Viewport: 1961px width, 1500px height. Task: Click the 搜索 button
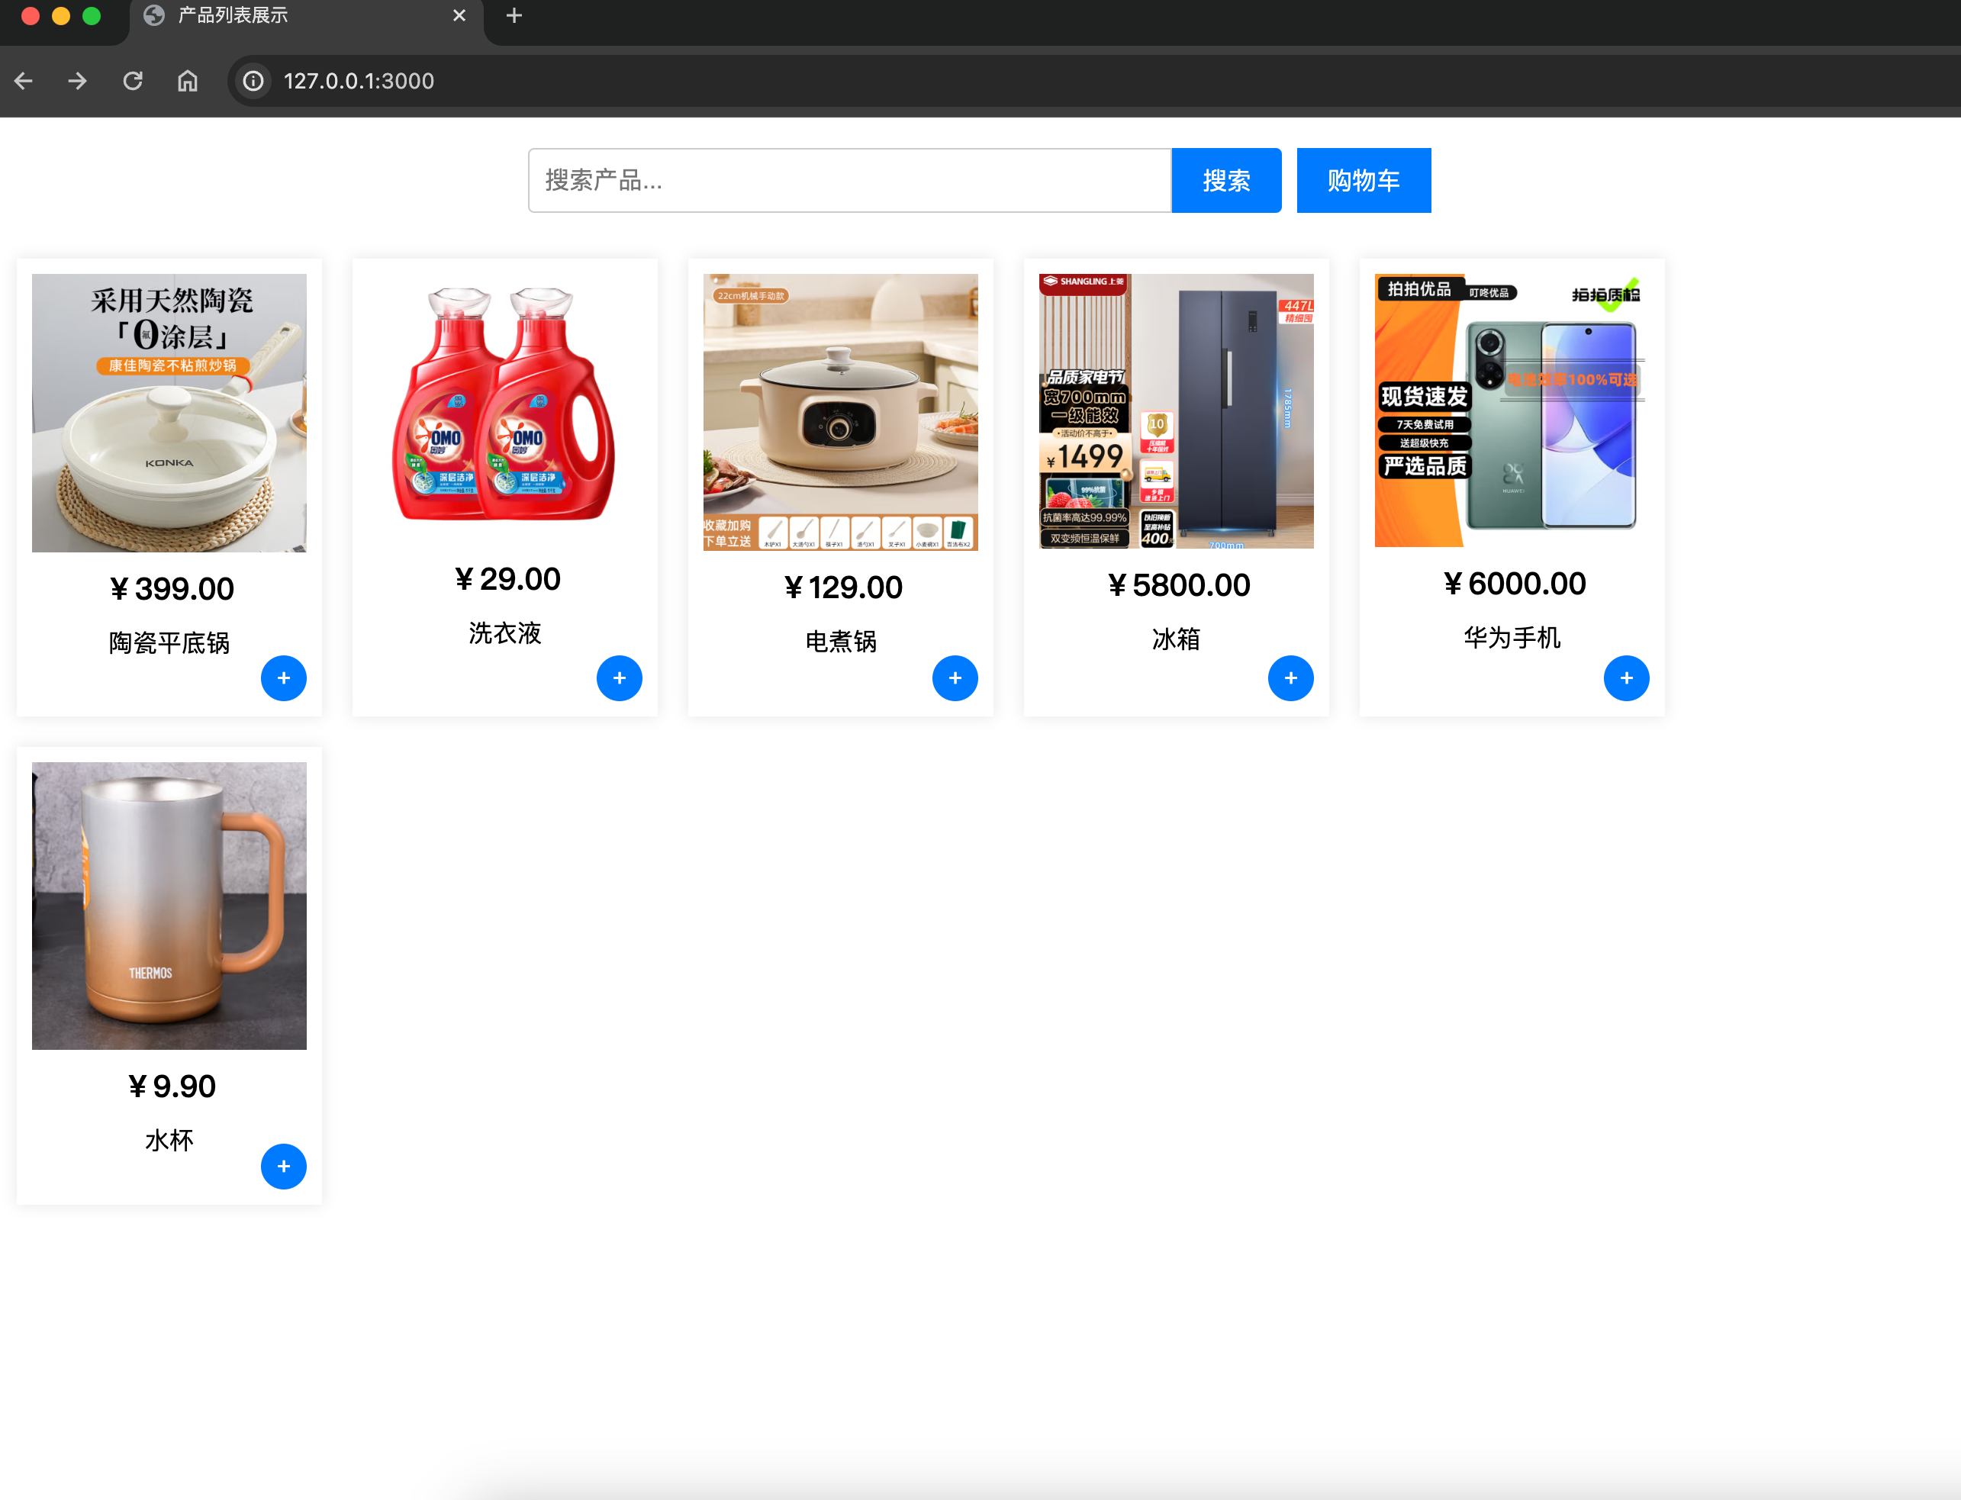(x=1226, y=180)
